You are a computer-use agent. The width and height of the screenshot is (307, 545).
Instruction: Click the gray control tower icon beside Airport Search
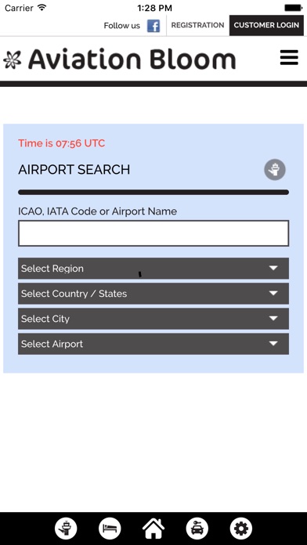(275, 170)
